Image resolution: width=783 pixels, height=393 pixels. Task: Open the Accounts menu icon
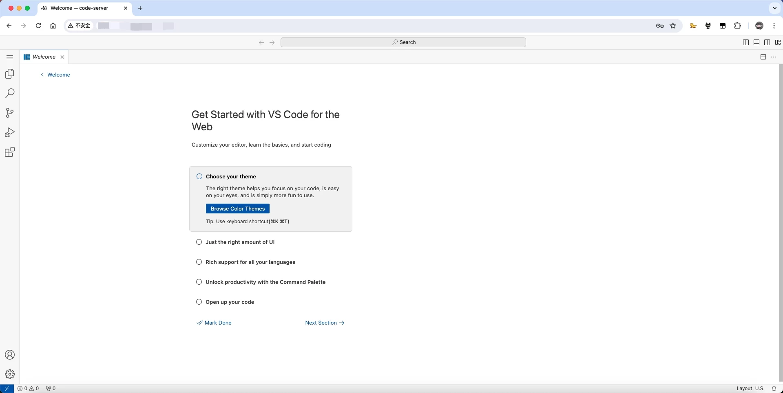(10, 355)
